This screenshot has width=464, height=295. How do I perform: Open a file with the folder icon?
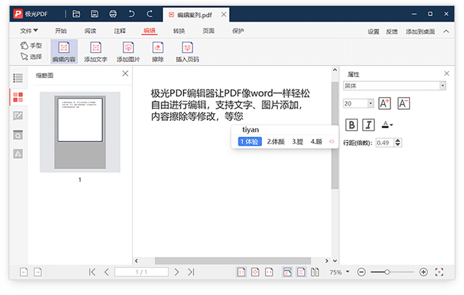(76, 14)
